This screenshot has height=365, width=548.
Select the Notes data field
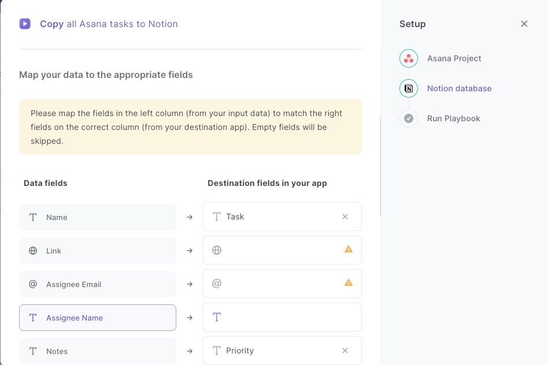click(98, 351)
